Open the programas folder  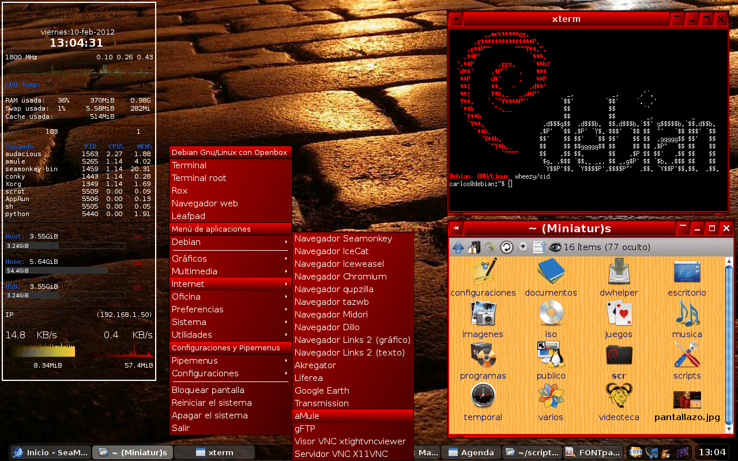coord(483,361)
